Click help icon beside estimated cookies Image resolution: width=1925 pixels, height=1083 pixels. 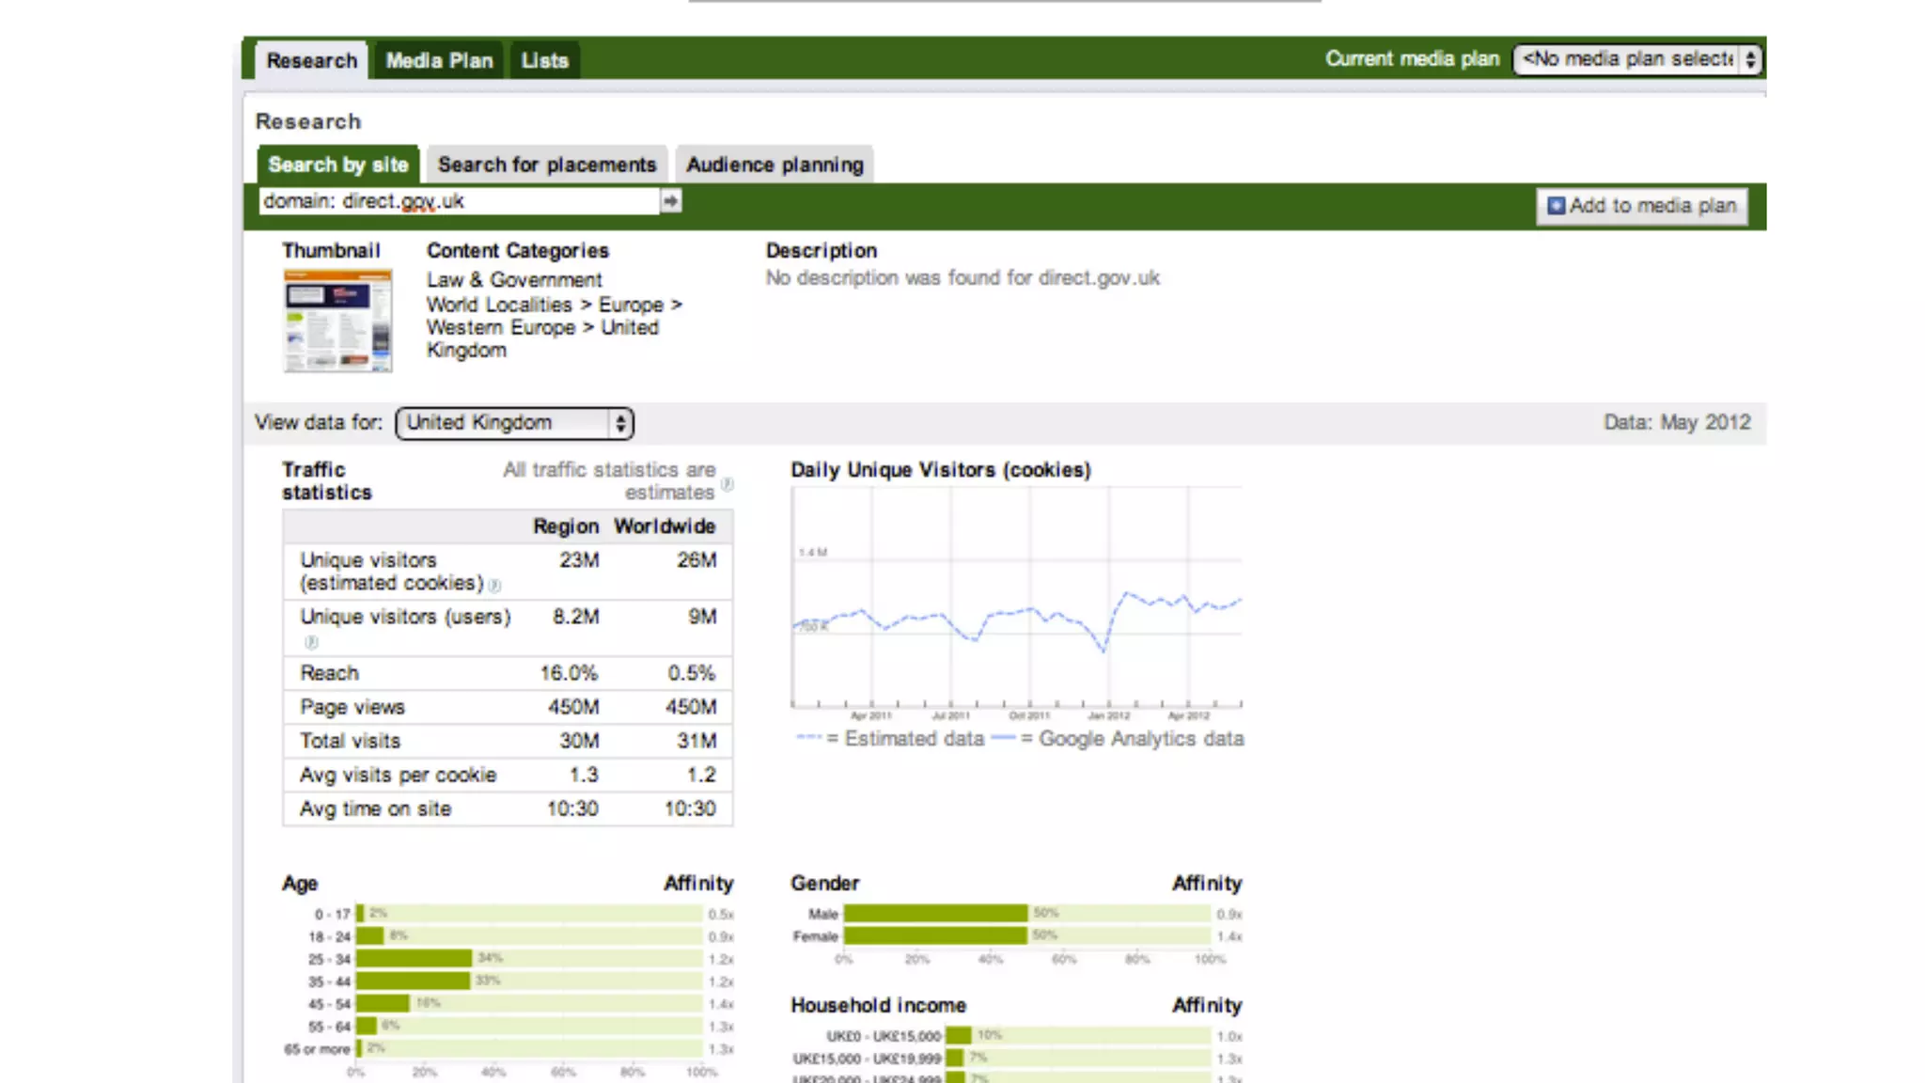495,586
